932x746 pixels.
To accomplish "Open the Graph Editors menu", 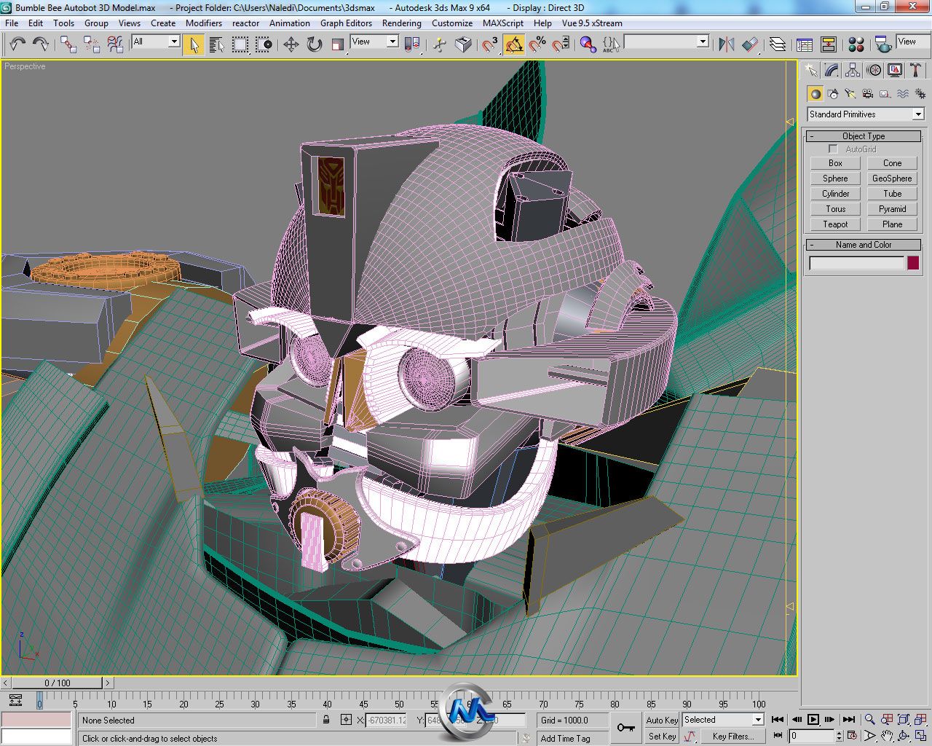I will pyautogui.click(x=346, y=23).
